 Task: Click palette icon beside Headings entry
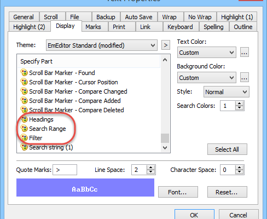pos(24,119)
